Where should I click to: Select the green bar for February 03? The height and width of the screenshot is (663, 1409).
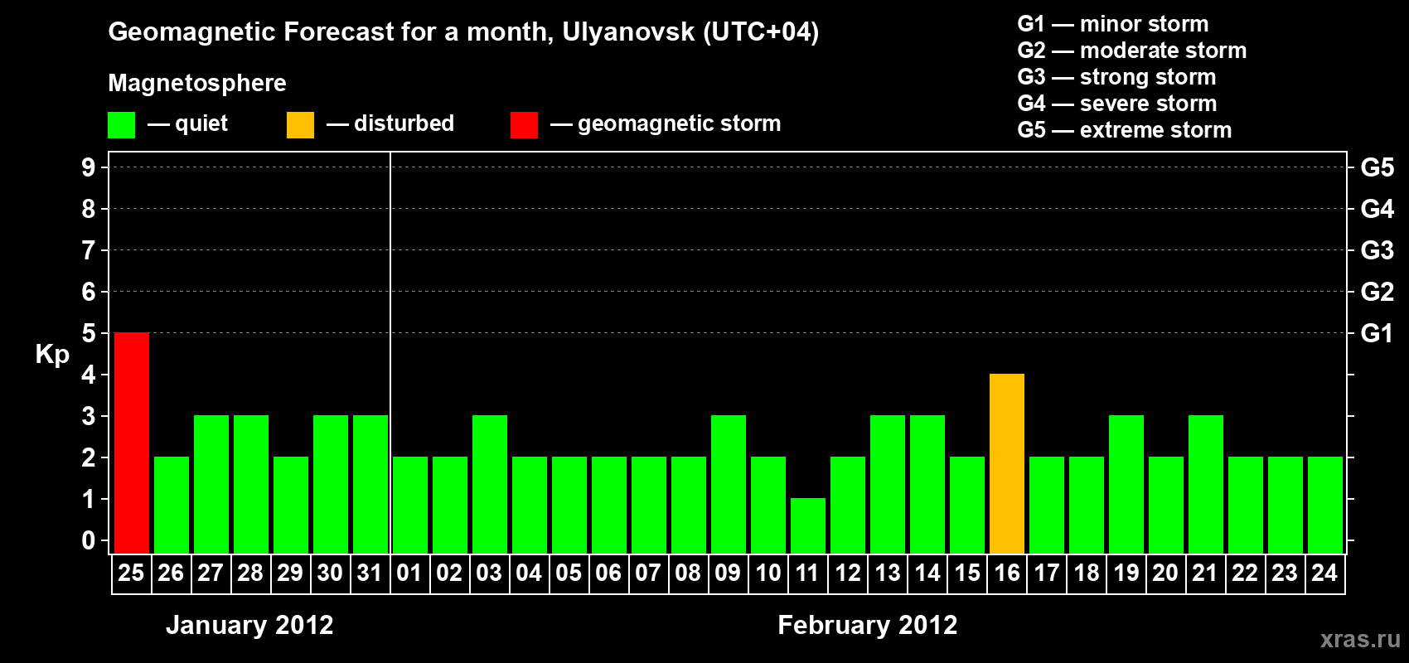(x=490, y=484)
